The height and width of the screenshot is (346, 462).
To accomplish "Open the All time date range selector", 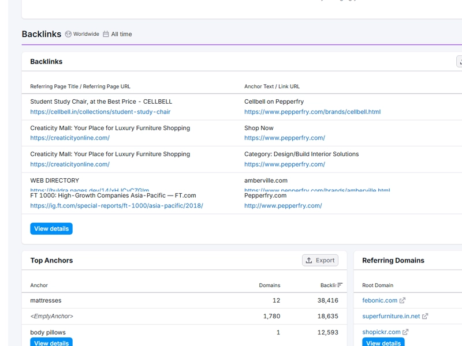I will coord(120,34).
